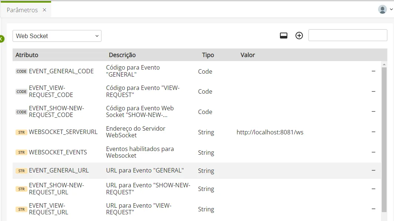
Task: Click the scrollbar up arrow
Action: coord(384,64)
